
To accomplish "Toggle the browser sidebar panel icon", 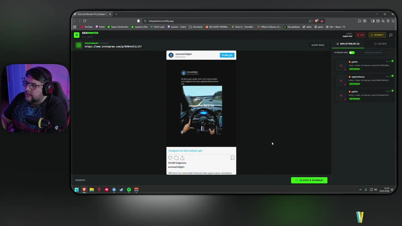I will click(x=372, y=21).
